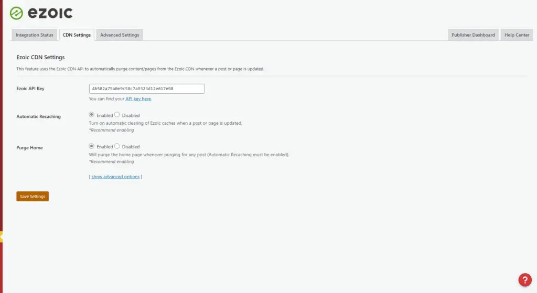Viewport: 537px width, 293px height.
Task: Expand the 'show advanced options' link
Action: click(115, 177)
